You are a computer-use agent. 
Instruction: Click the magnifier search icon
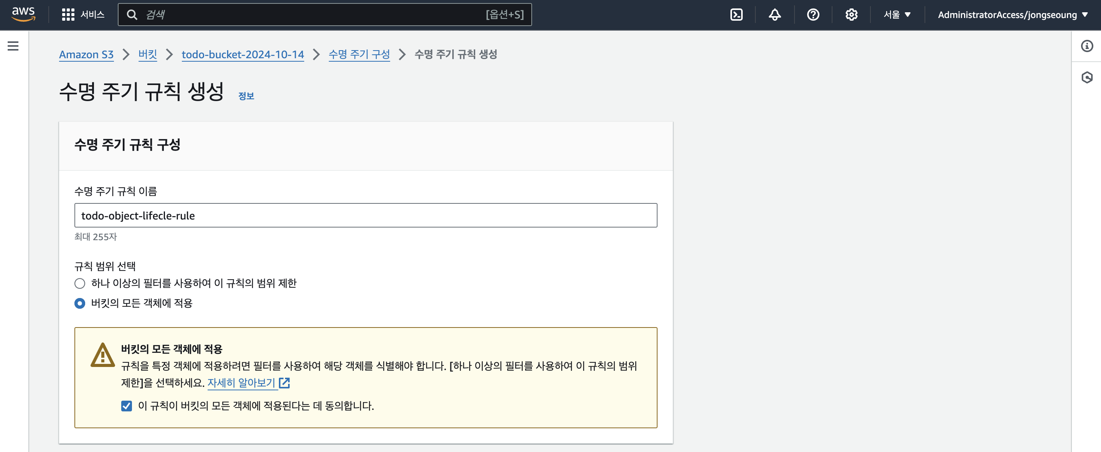pyautogui.click(x=132, y=15)
